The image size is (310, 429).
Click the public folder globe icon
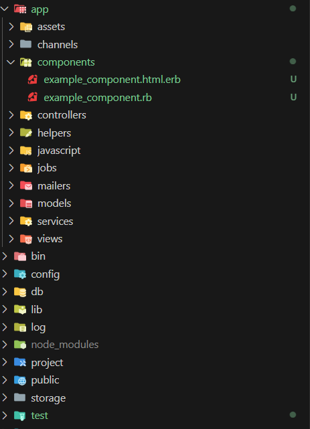[20, 380]
